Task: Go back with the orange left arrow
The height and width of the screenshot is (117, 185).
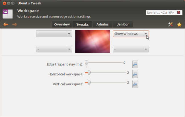Action: click(6, 24)
